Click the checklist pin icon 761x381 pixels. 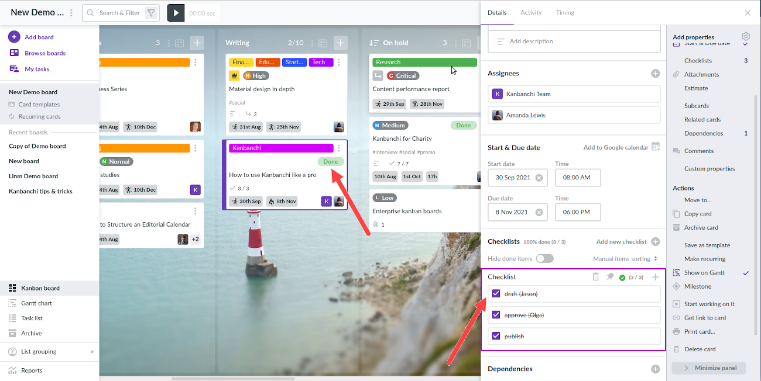point(609,277)
